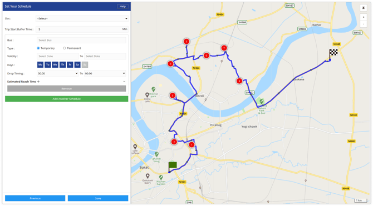The image size is (373, 206).
Task: Zoom out the map with minus button
Action: point(364,24)
